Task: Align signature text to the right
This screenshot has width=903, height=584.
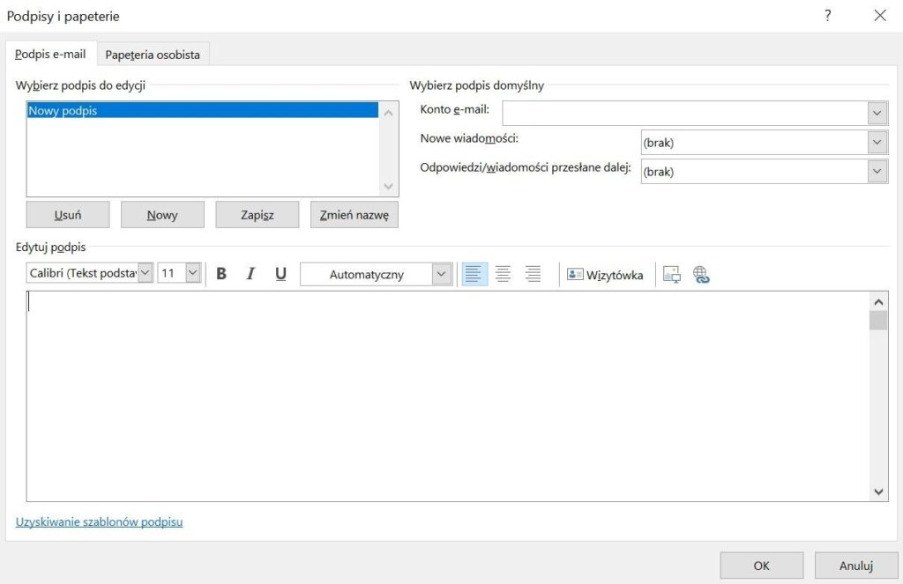Action: [x=533, y=274]
